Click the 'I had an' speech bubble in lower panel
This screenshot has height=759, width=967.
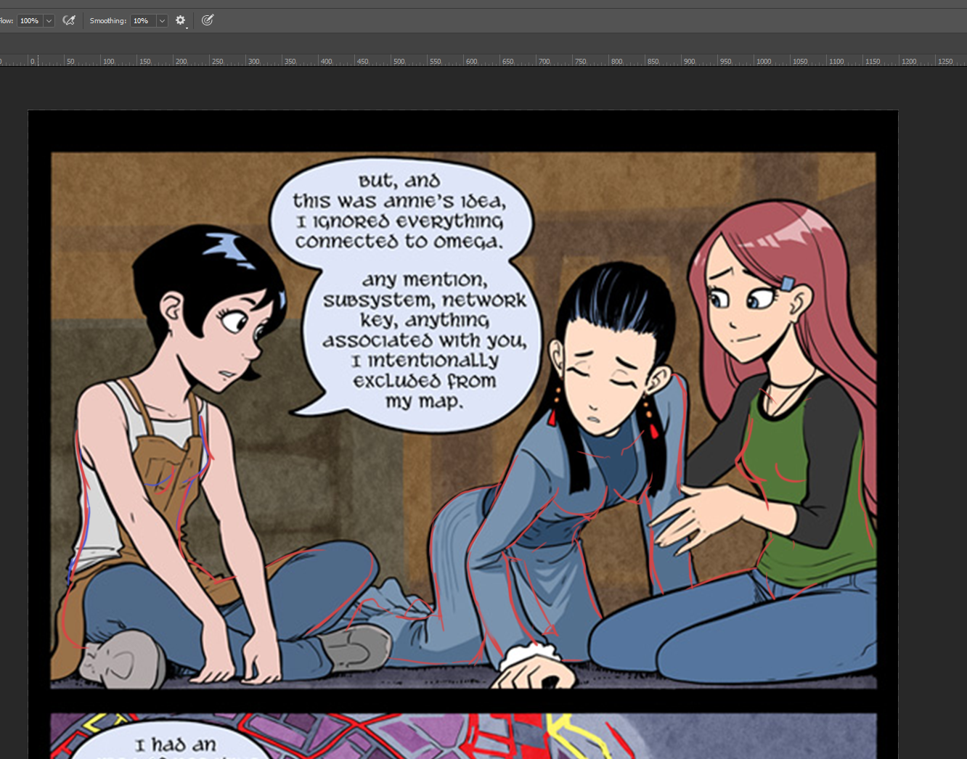pyautogui.click(x=176, y=744)
